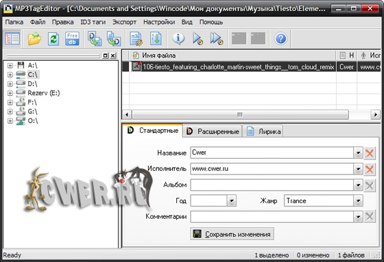
Task: Expand the A:\ drive node
Action: (10, 66)
